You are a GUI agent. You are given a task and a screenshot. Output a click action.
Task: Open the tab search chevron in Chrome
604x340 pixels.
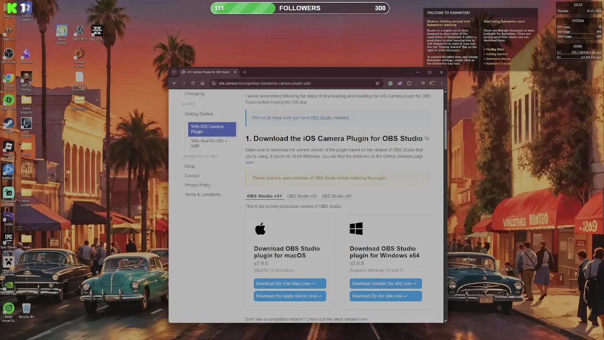174,72
